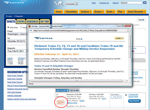The width and height of the screenshot is (150, 110).
Task: Open Multi-Ride Tickets link
Action: coord(15,82)
